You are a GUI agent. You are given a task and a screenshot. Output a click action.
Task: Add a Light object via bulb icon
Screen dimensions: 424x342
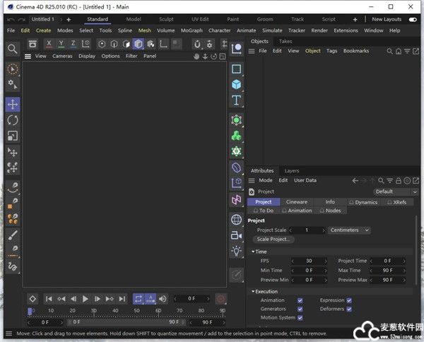pyautogui.click(x=237, y=251)
